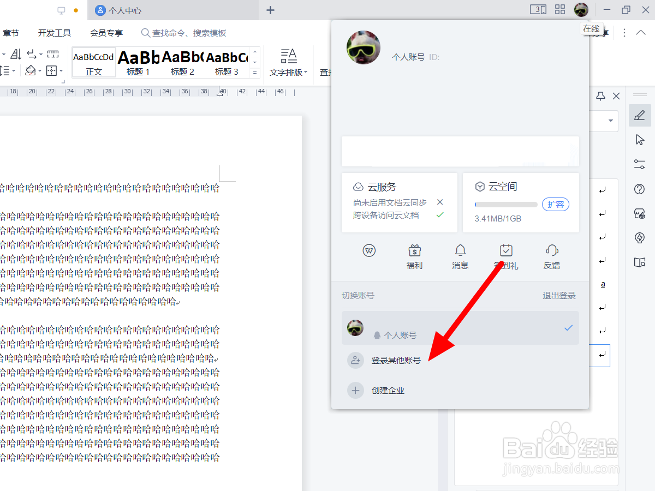655x491 pixels.
Task: Open the 会员专享 menu
Action: point(106,33)
